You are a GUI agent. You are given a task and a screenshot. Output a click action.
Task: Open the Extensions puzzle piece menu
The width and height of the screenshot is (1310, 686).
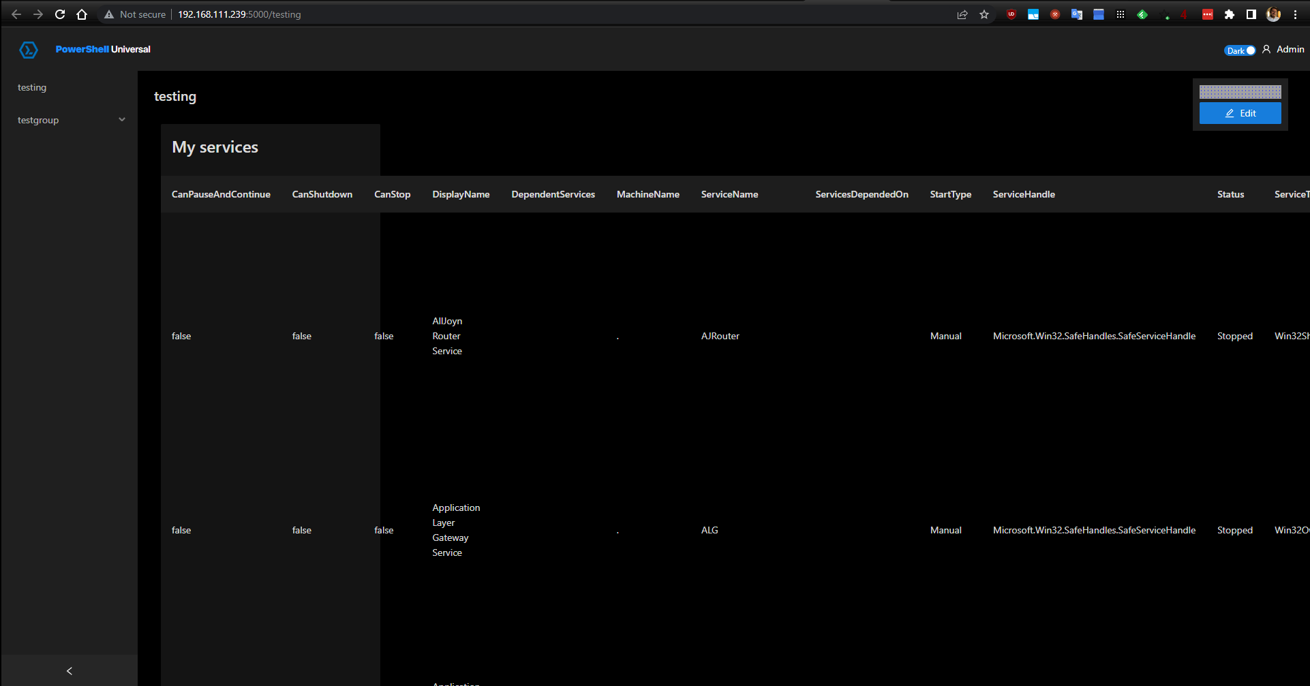pyautogui.click(x=1230, y=14)
